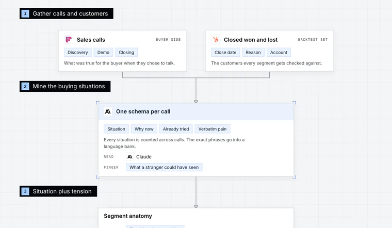
Task: Click the Anthropic icon in One schema header
Action: coord(108,111)
